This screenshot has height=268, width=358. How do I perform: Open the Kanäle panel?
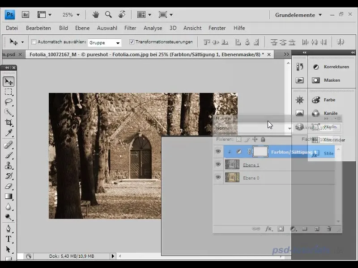332,113
